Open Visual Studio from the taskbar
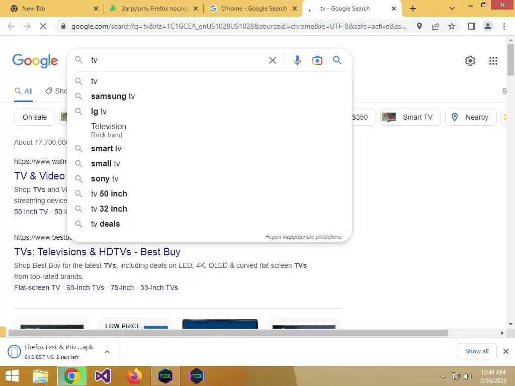Image resolution: width=515 pixels, height=386 pixels. click(x=103, y=376)
